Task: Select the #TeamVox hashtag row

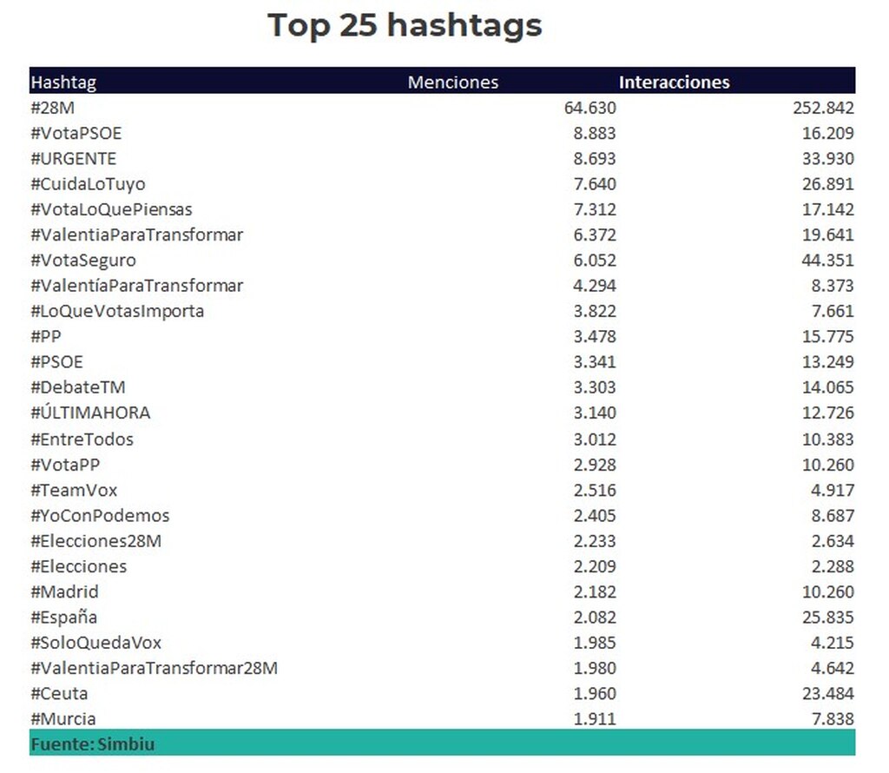Action: (442, 491)
